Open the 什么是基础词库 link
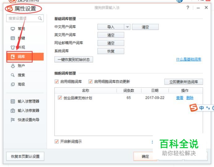The height and width of the screenshot is (167, 214). coord(189,59)
